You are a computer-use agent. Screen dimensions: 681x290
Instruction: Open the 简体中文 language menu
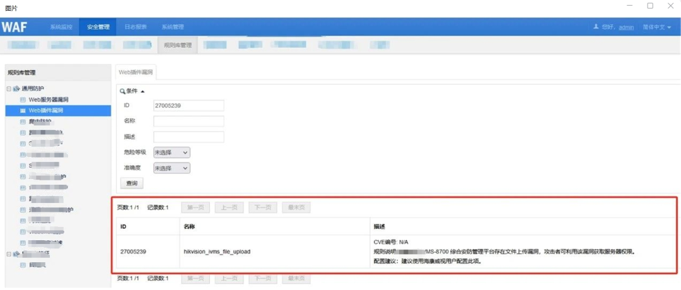pos(656,27)
